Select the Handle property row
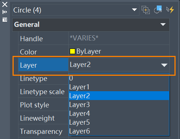This screenshot has width=180, height=139. tap(94, 38)
